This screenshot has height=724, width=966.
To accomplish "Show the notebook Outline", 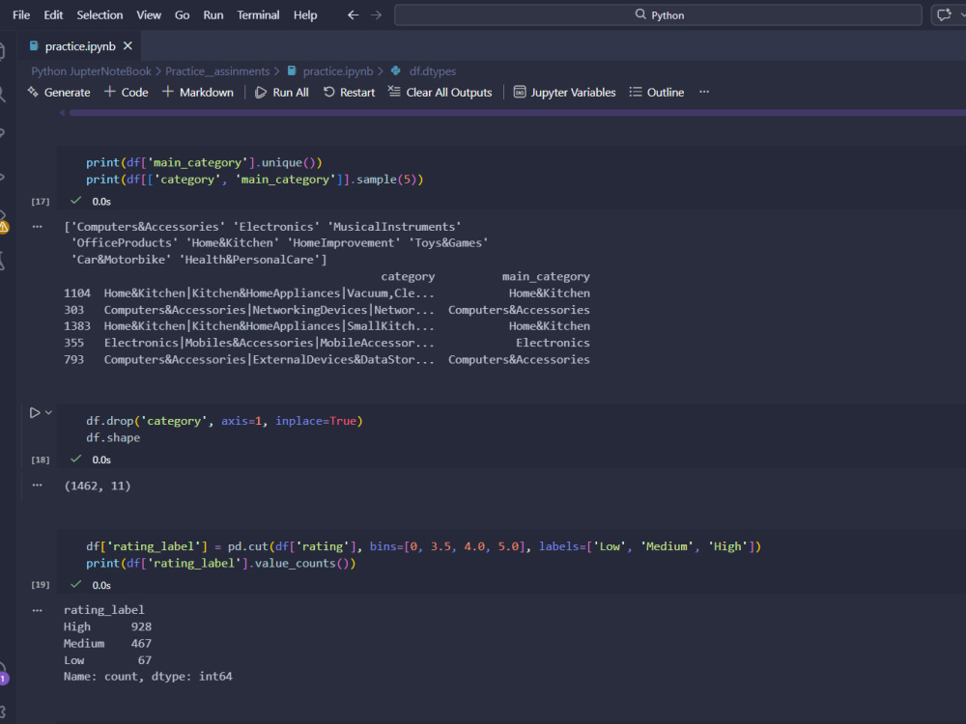I will tap(657, 93).
